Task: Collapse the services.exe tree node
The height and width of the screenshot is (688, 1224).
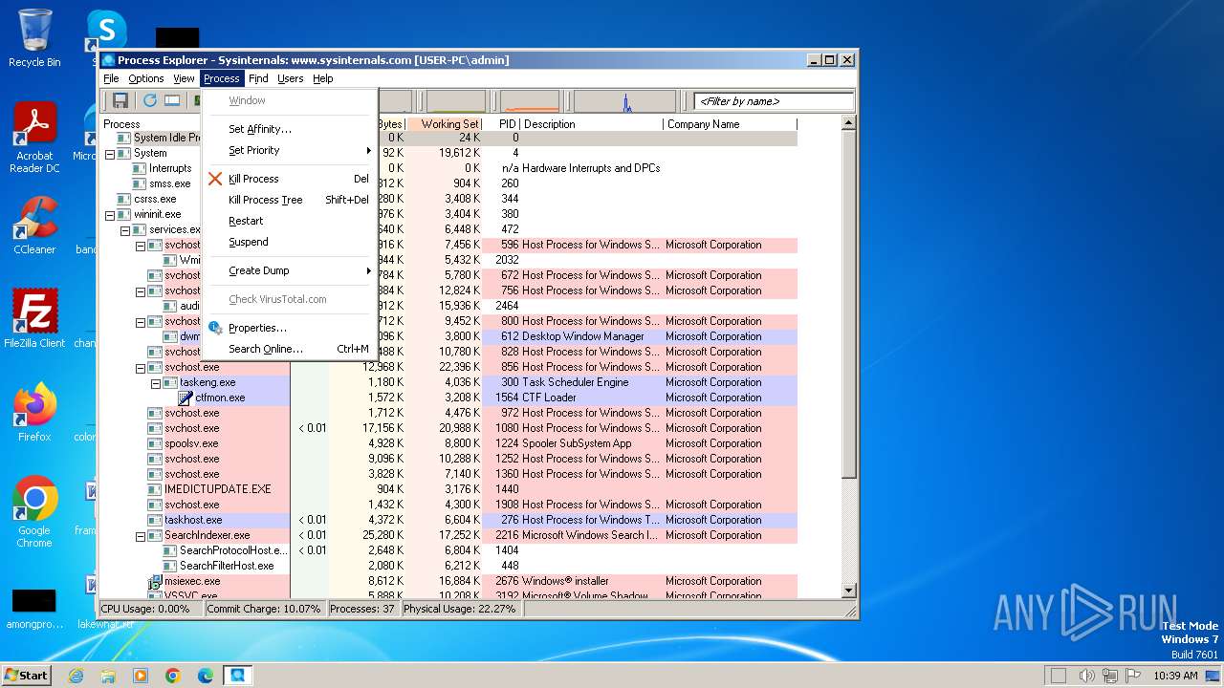Action: pos(125,229)
